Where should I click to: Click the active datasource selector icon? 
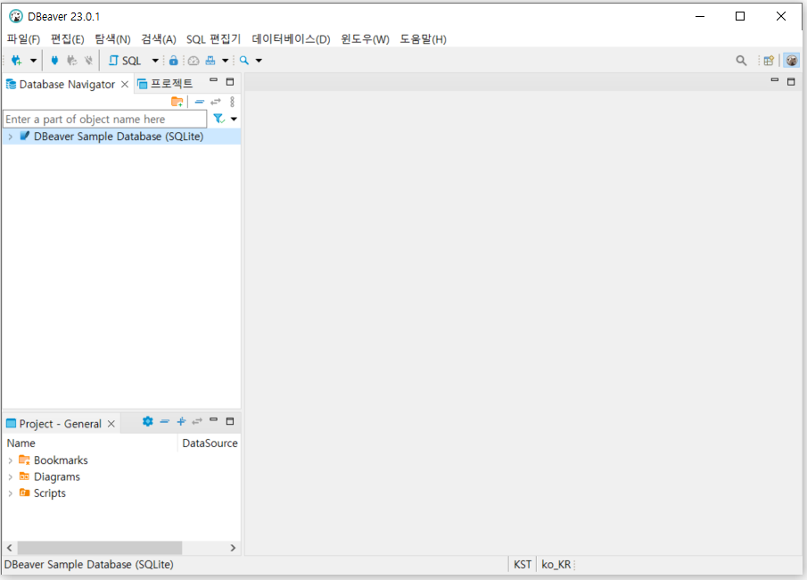pos(210,61)
